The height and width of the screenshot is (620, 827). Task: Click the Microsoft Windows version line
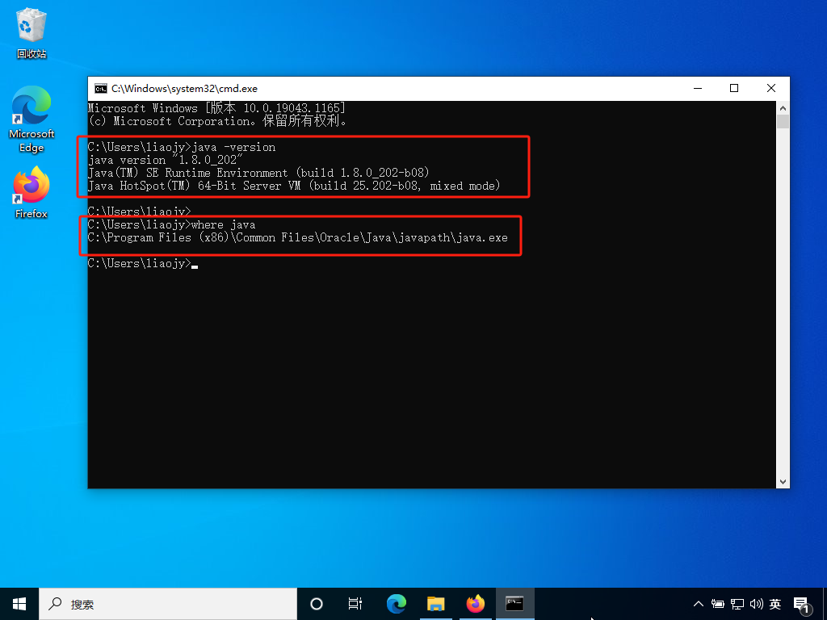(x=216, y=108)
